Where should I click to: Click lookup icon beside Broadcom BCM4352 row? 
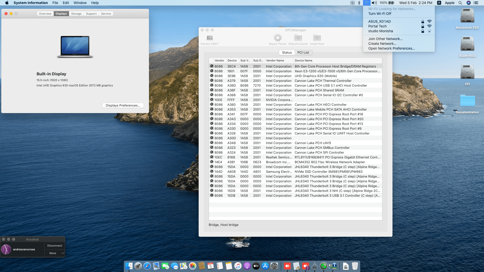coord(212,162)
